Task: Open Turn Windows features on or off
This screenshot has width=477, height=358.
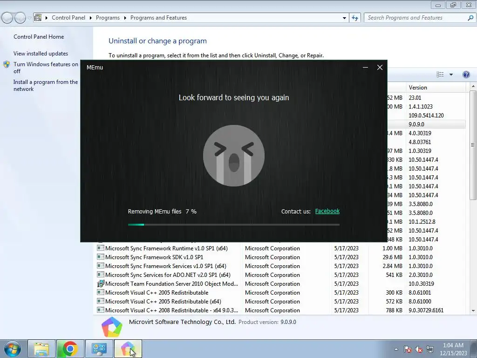Action: 46,68
